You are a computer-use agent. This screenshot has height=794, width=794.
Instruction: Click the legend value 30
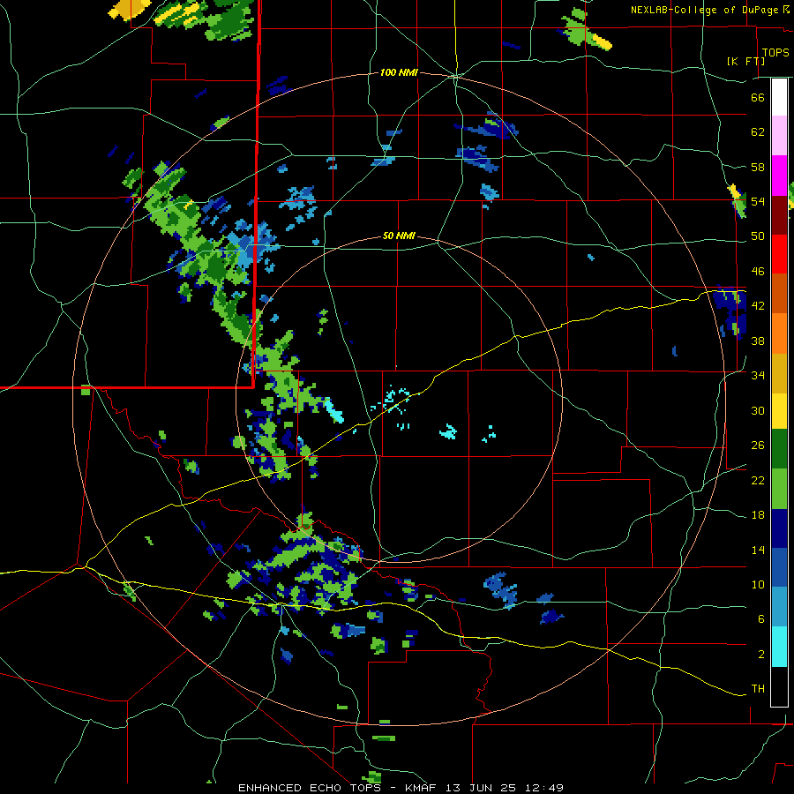click(x=758, y=410)
